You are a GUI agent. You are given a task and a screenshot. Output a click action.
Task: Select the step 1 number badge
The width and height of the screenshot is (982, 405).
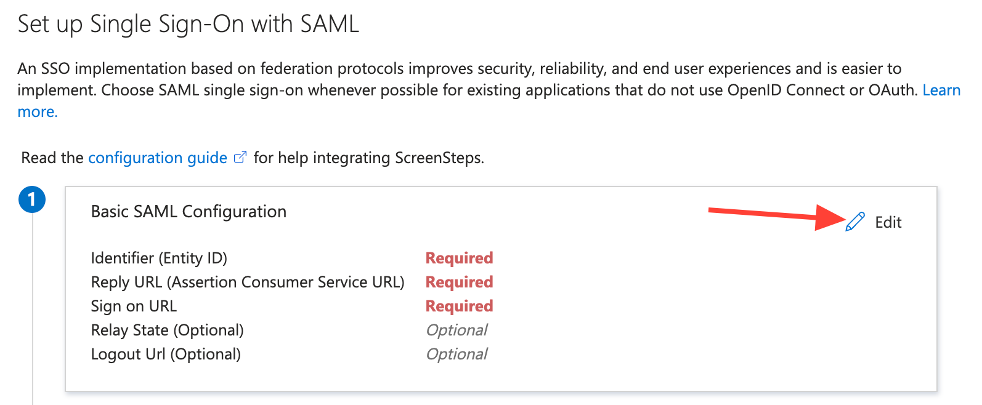click(x=32, y=200)
